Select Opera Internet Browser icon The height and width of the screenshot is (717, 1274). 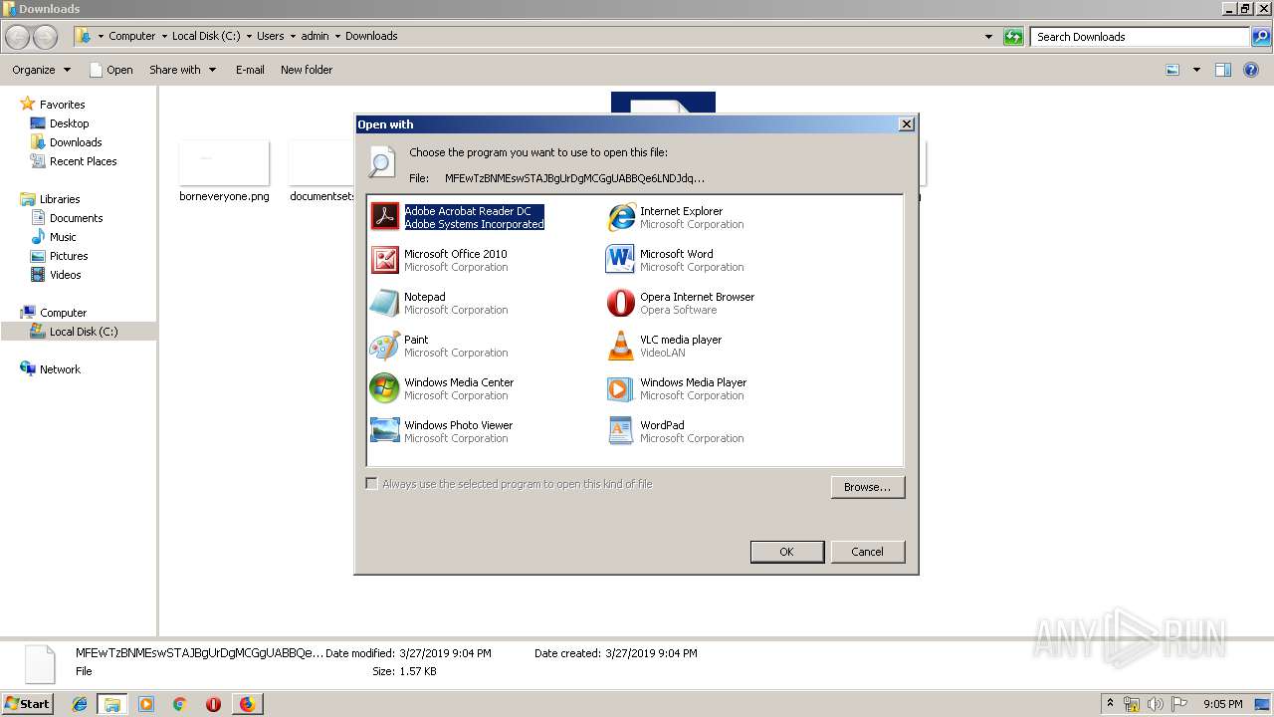coord(621,302)
